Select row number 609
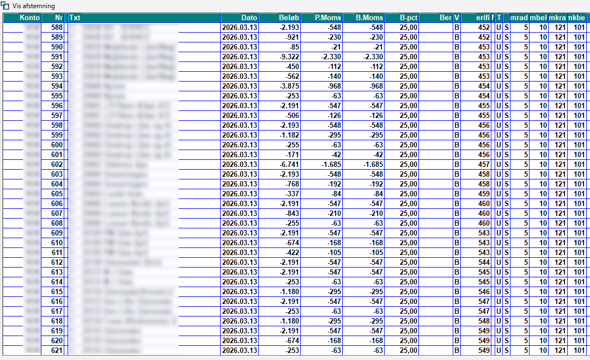 pyautogui.click(x=57, y=233)
